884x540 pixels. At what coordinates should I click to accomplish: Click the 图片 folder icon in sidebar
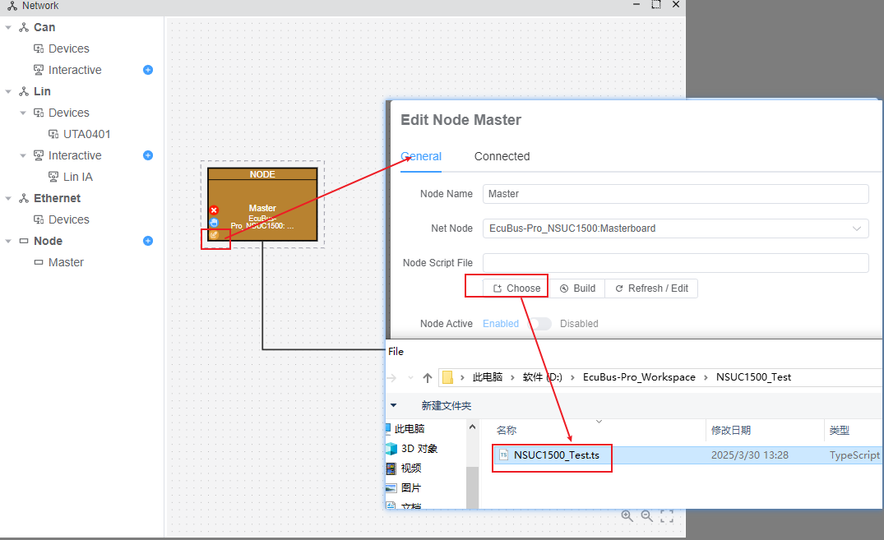(391, 488)
